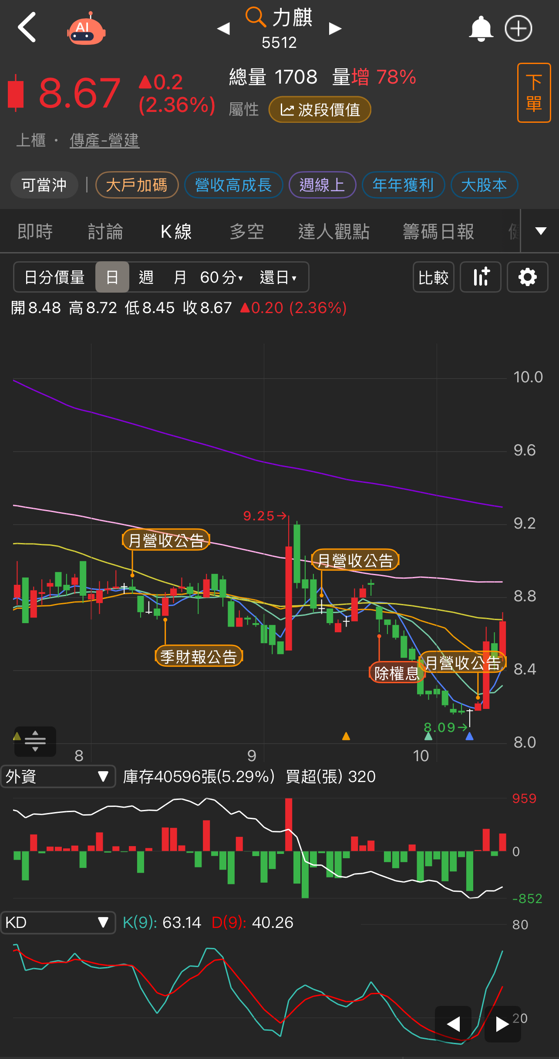This screenshot has width=559, height=1059.
Task: Select the 日 daily period toggle
Action: [x=112, y=277]
